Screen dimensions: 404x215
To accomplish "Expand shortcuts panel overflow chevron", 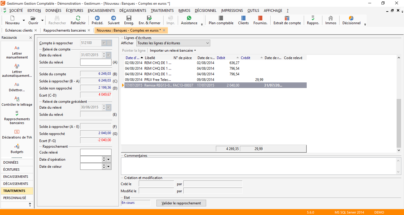I will (30, 204).
